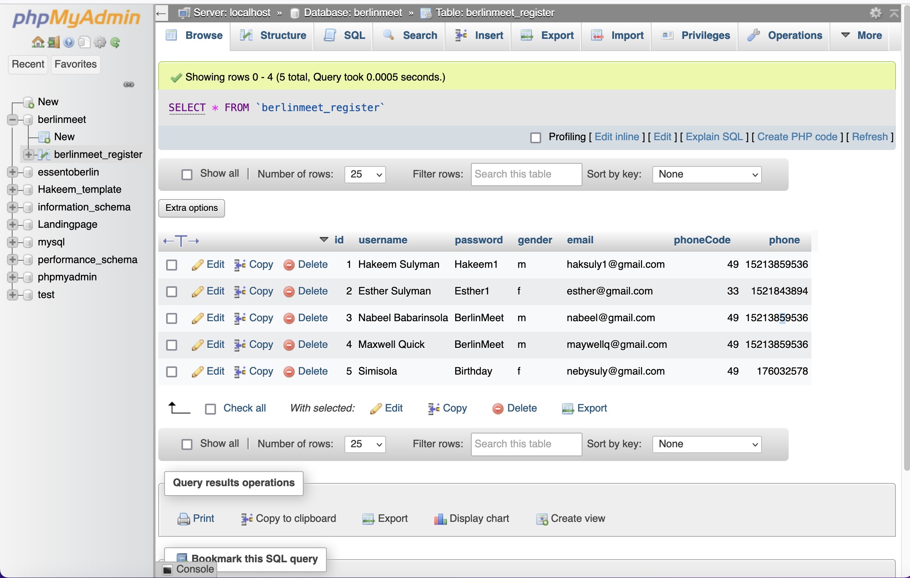
Task: Click bottom Filter rows search field
Action: (526, 444)
